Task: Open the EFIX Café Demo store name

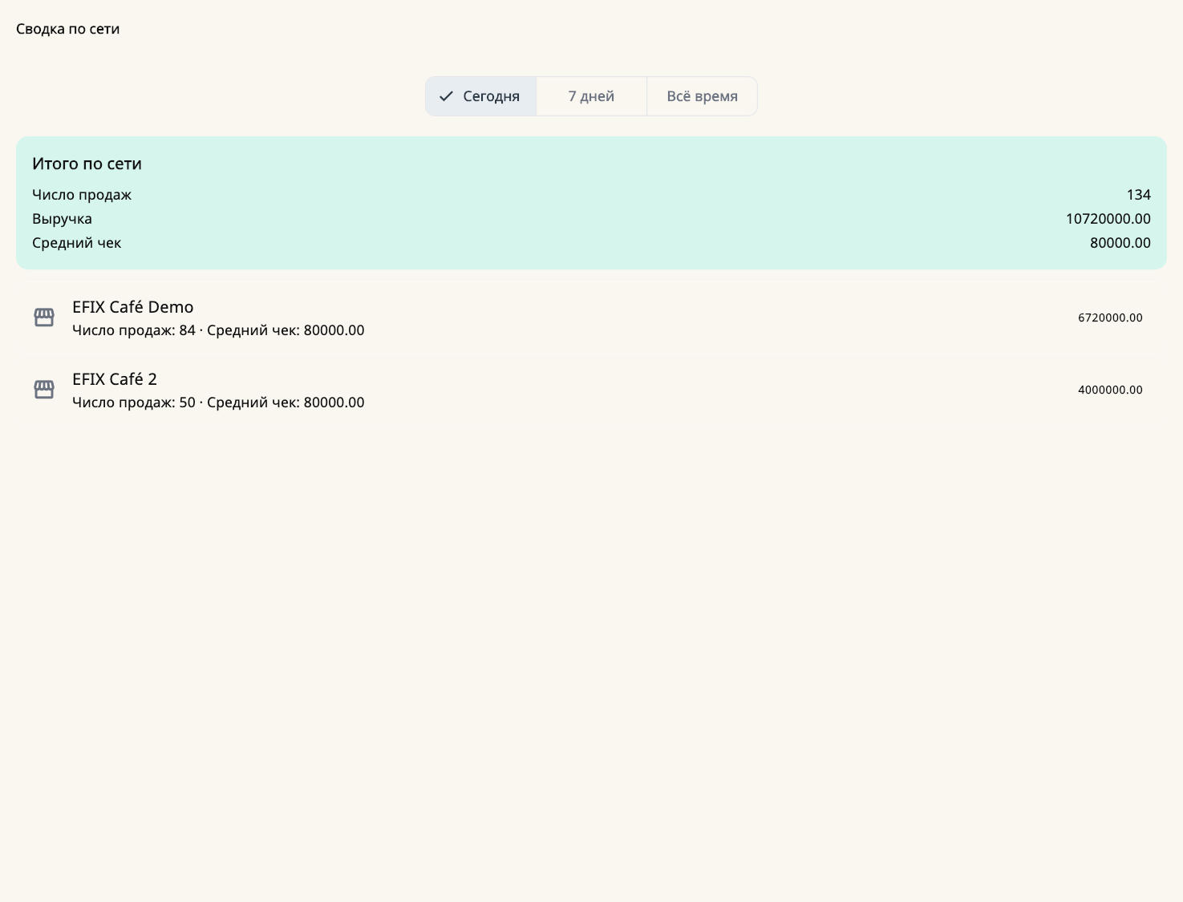Action: point(133,307)
